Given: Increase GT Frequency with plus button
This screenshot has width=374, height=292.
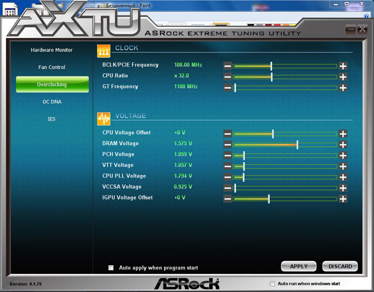Looking at the screenshot, I should (x=343, y=88).
